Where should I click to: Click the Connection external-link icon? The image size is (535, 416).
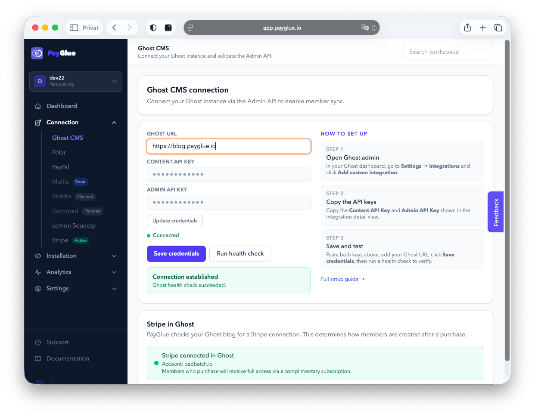(x=38, y=123)
